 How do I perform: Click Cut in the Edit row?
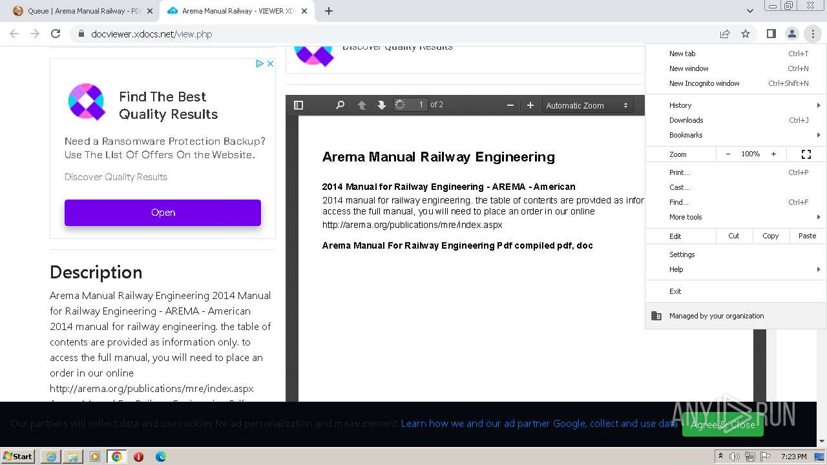pos(734,236)
